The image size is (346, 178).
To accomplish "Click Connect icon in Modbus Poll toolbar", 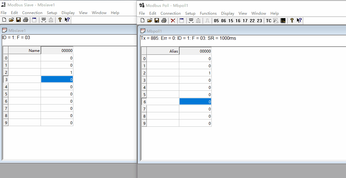I will pyautogui.click(x=191, y=21).
